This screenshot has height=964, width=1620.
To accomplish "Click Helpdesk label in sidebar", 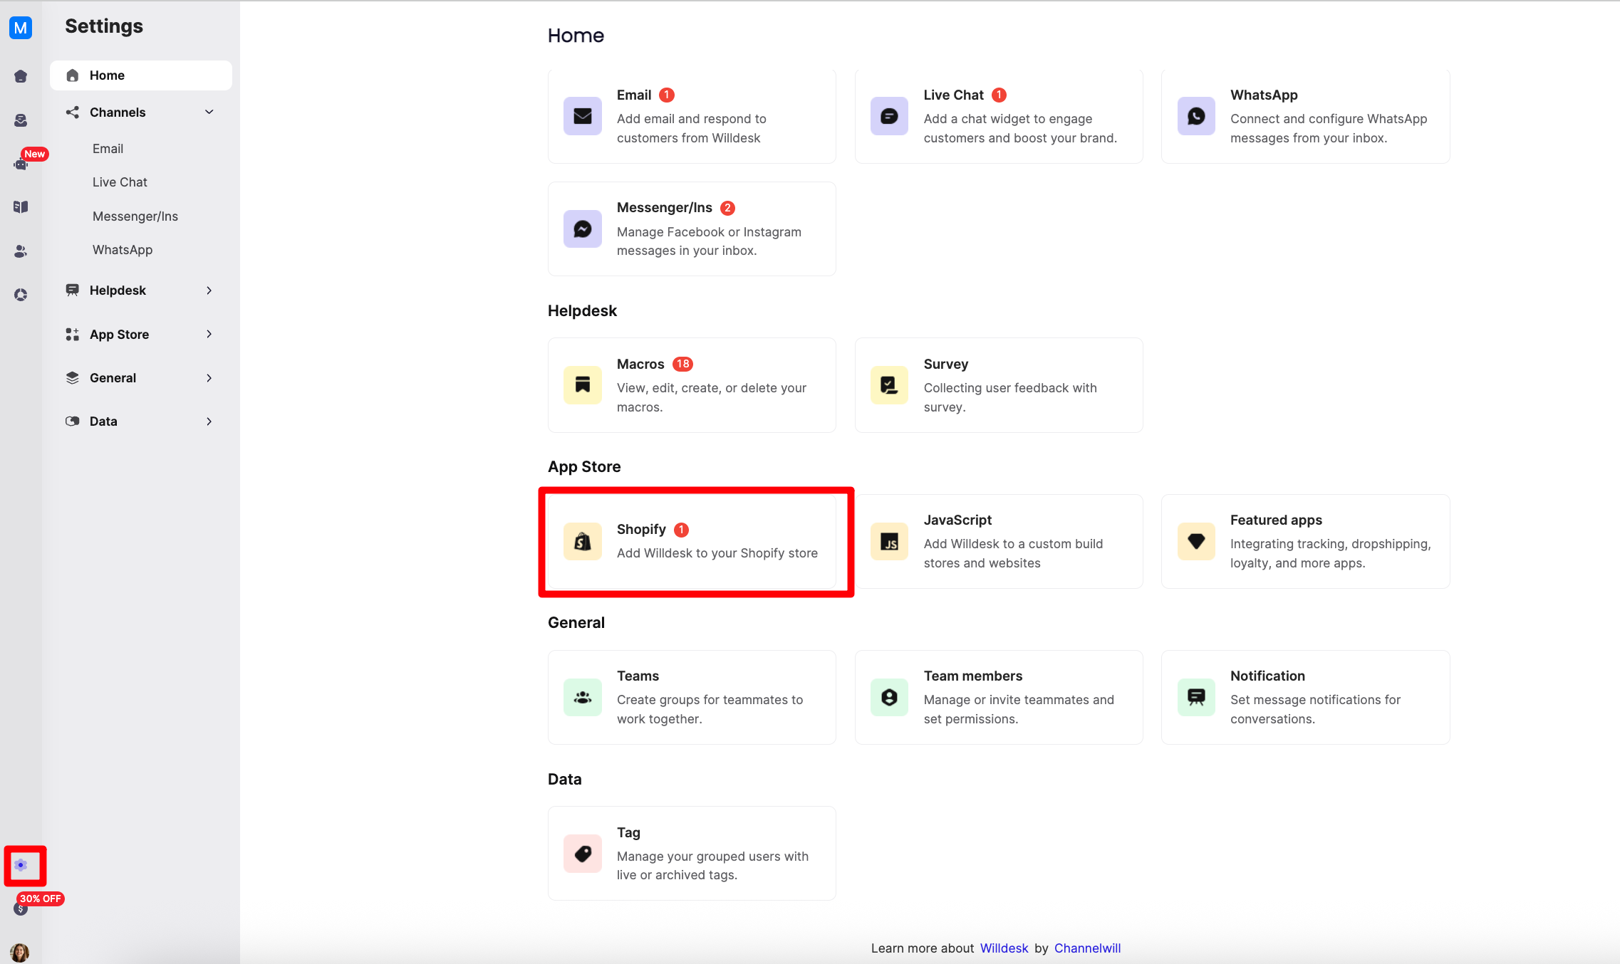I will point(118,290).
